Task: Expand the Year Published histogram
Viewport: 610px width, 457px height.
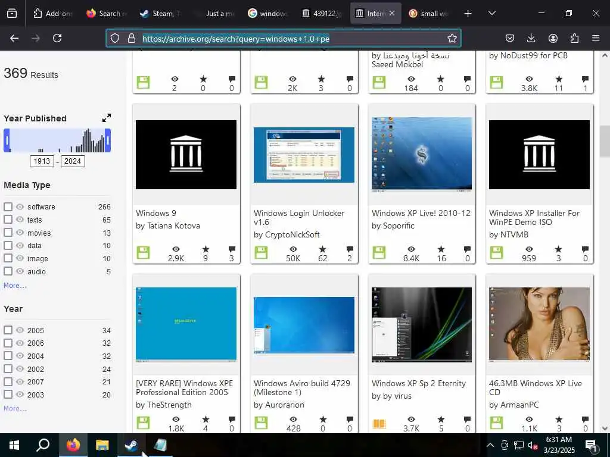Action: pyautogui.click(x=107, y=118)
